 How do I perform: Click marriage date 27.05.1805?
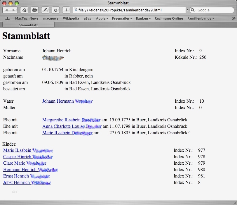point(120,133)
